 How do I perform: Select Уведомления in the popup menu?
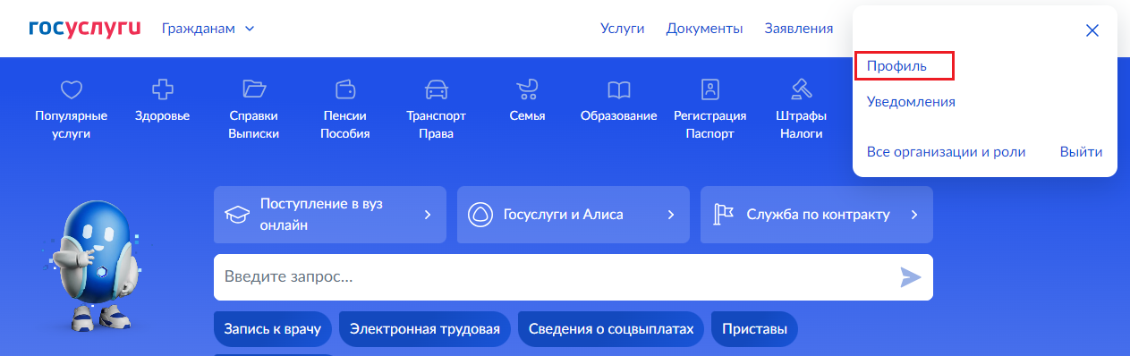click(911, 102)
